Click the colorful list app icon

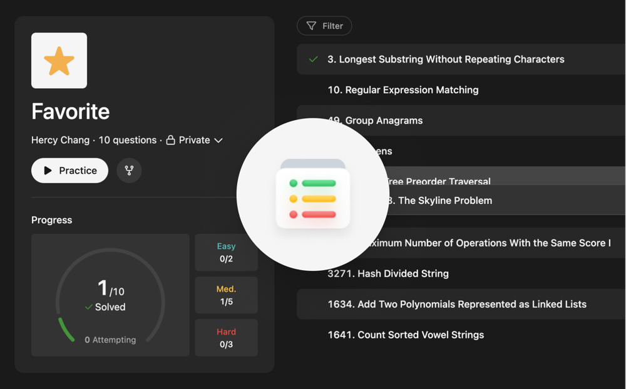(312, 194)
